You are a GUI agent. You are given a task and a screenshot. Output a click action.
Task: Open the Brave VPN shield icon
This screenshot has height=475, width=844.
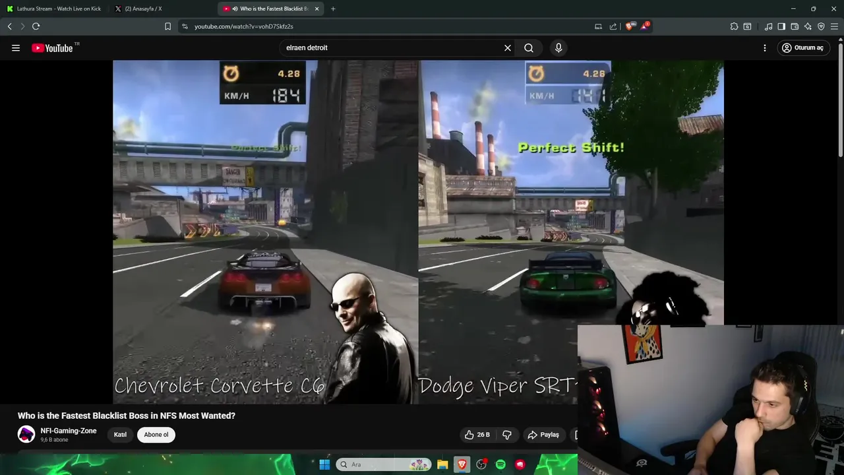pos(821,26)
